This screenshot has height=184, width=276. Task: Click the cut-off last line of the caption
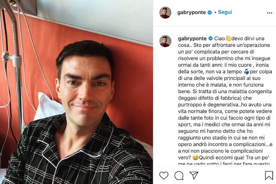224,164
